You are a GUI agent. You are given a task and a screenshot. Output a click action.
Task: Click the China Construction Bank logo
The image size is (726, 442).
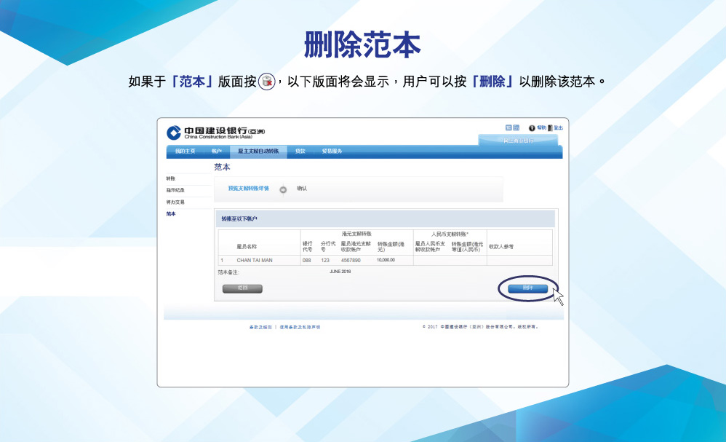click(174, 132)
